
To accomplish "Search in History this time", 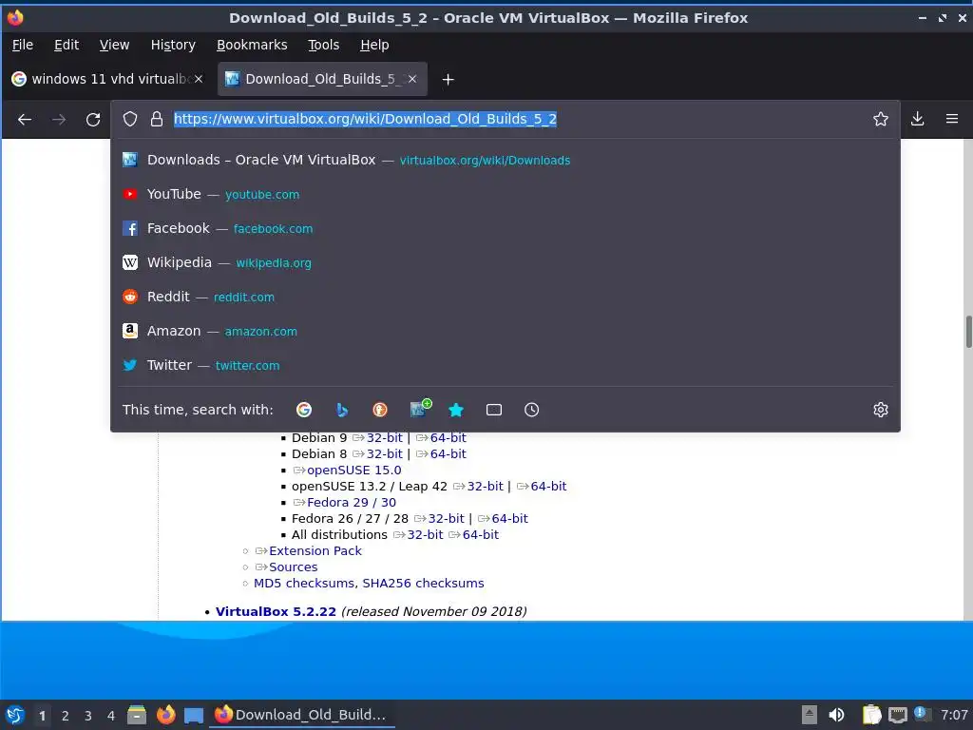I will tap(532, 410).
